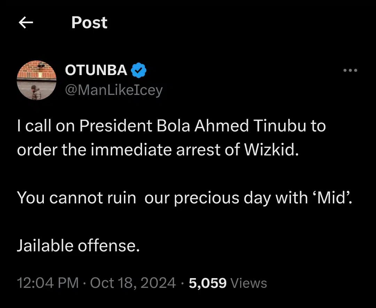376x308 pixels.
Task: Click the Views label
Action: tap(249, 283)
